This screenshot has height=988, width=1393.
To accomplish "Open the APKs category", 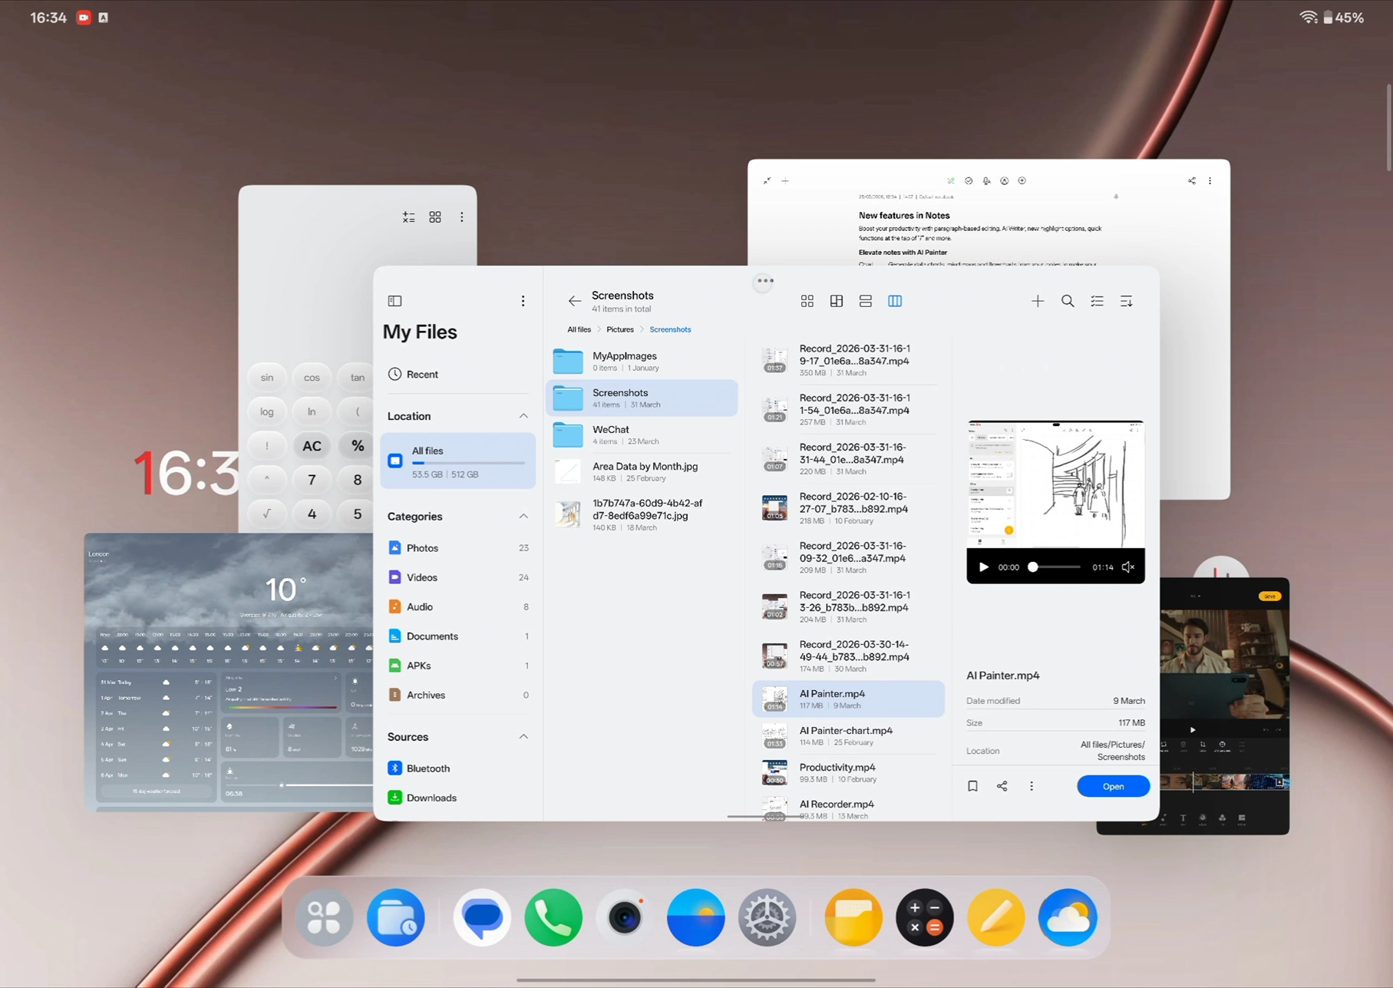I will click(457, 666).
